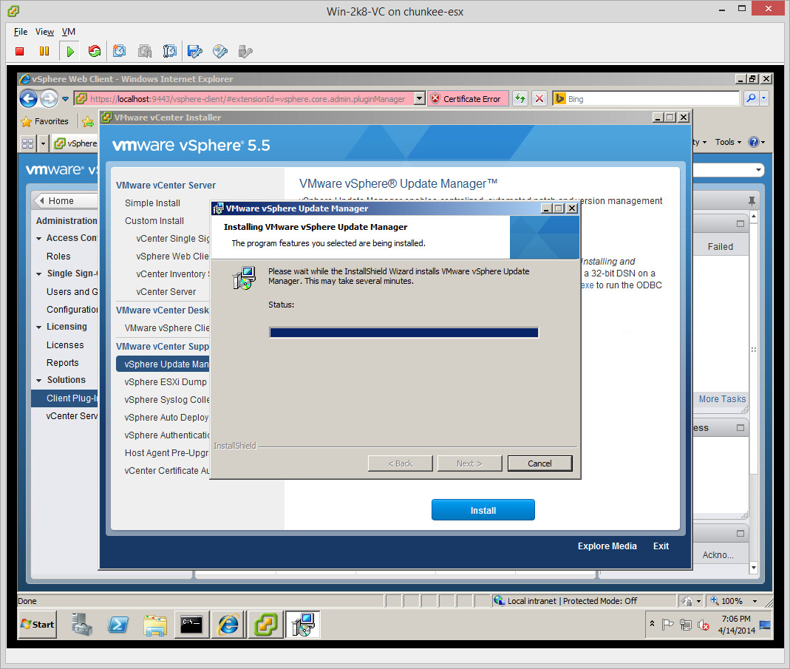Click the CD/DVD drive connect icon

(x=220, y=51)
